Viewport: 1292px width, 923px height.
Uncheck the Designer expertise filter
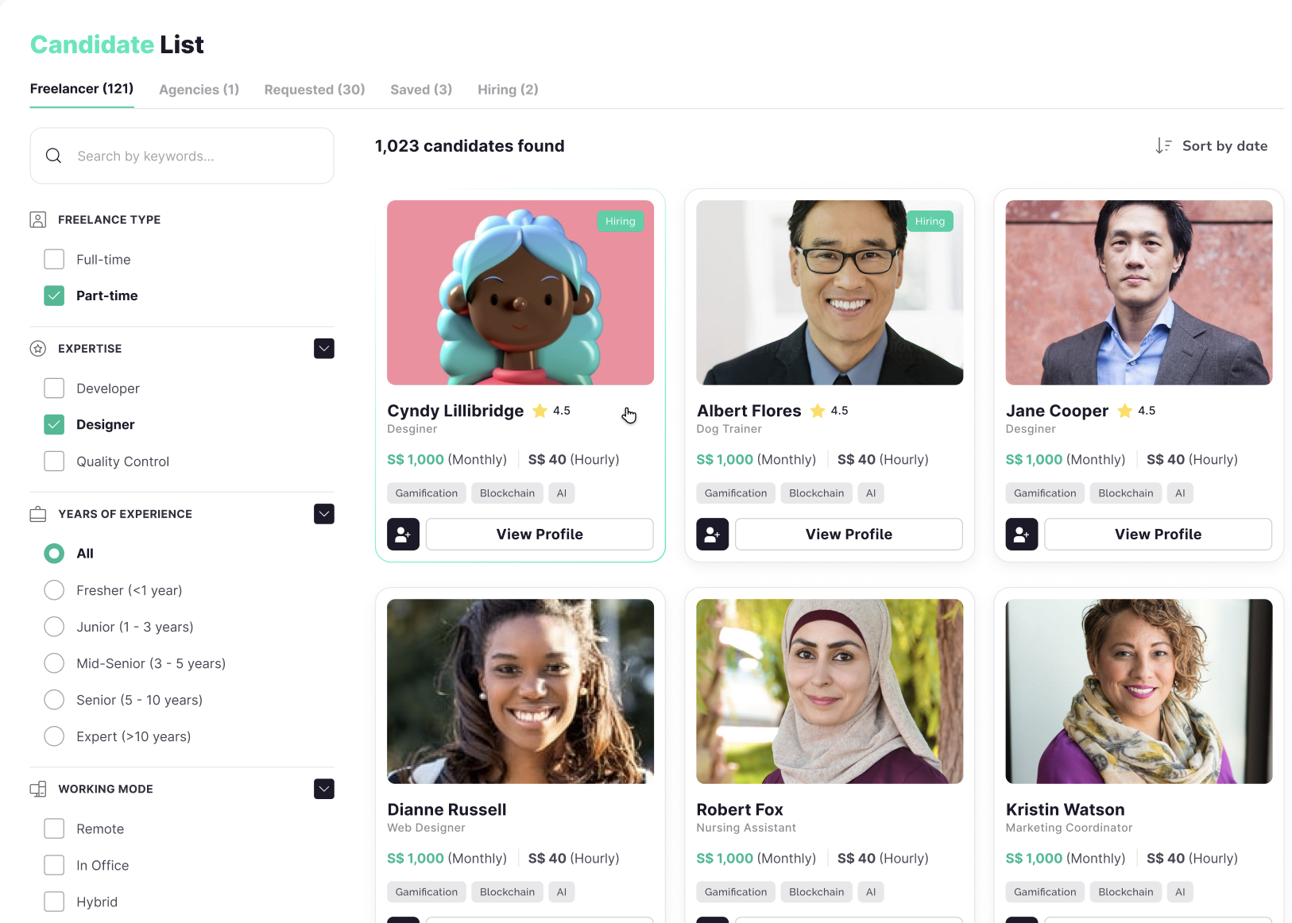tap(54, 425)
